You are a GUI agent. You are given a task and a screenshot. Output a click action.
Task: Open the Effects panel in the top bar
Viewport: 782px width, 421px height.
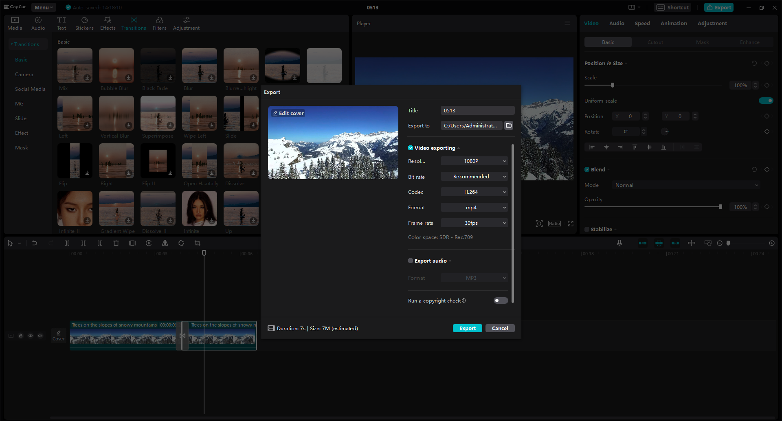pos(108,23)
